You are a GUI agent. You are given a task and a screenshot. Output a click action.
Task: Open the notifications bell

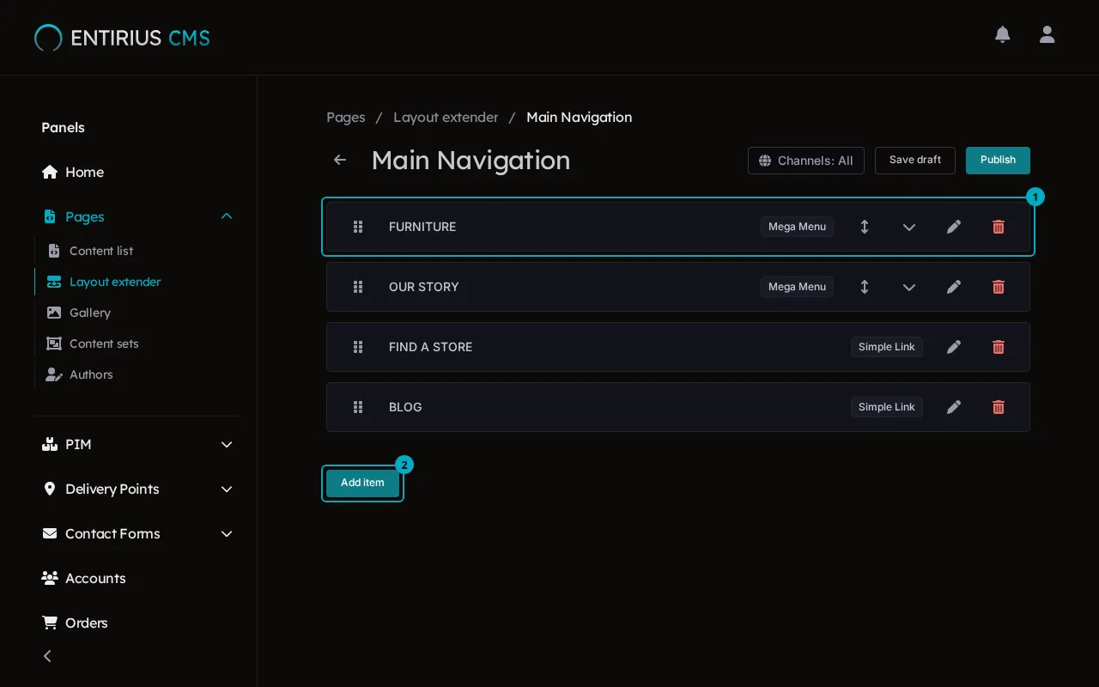pos(1002,34)
